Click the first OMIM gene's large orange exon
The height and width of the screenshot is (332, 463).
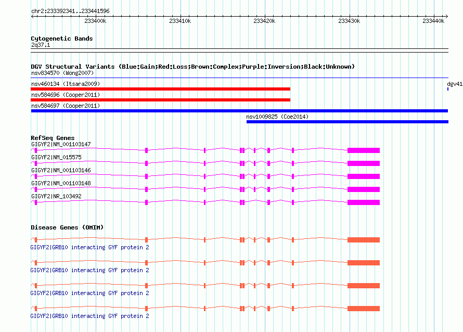364,240
